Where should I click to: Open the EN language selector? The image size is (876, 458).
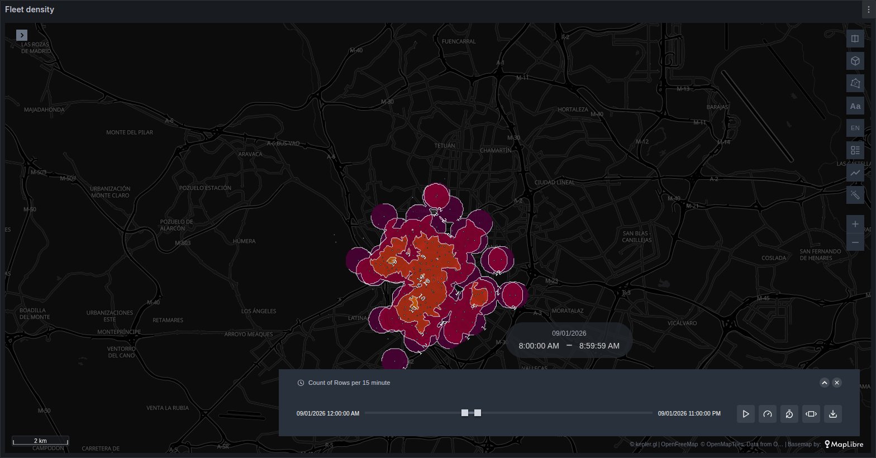(855, 128)
